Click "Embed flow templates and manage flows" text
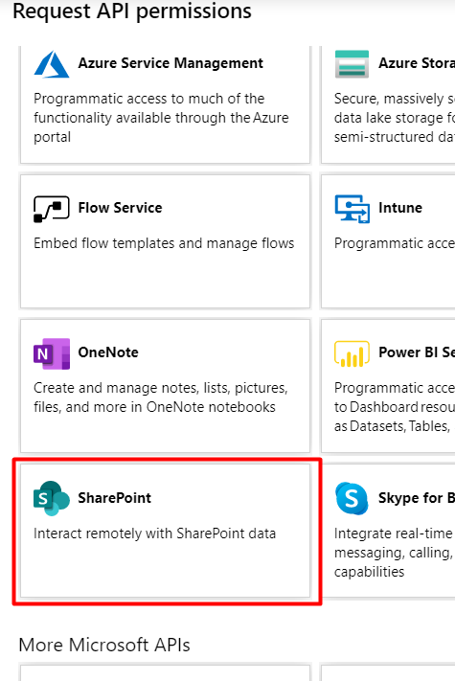Screen dimensions: 455x681 click(x=164, y=243)
